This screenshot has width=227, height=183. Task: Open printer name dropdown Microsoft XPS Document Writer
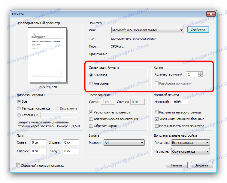(x=147, y=30)
